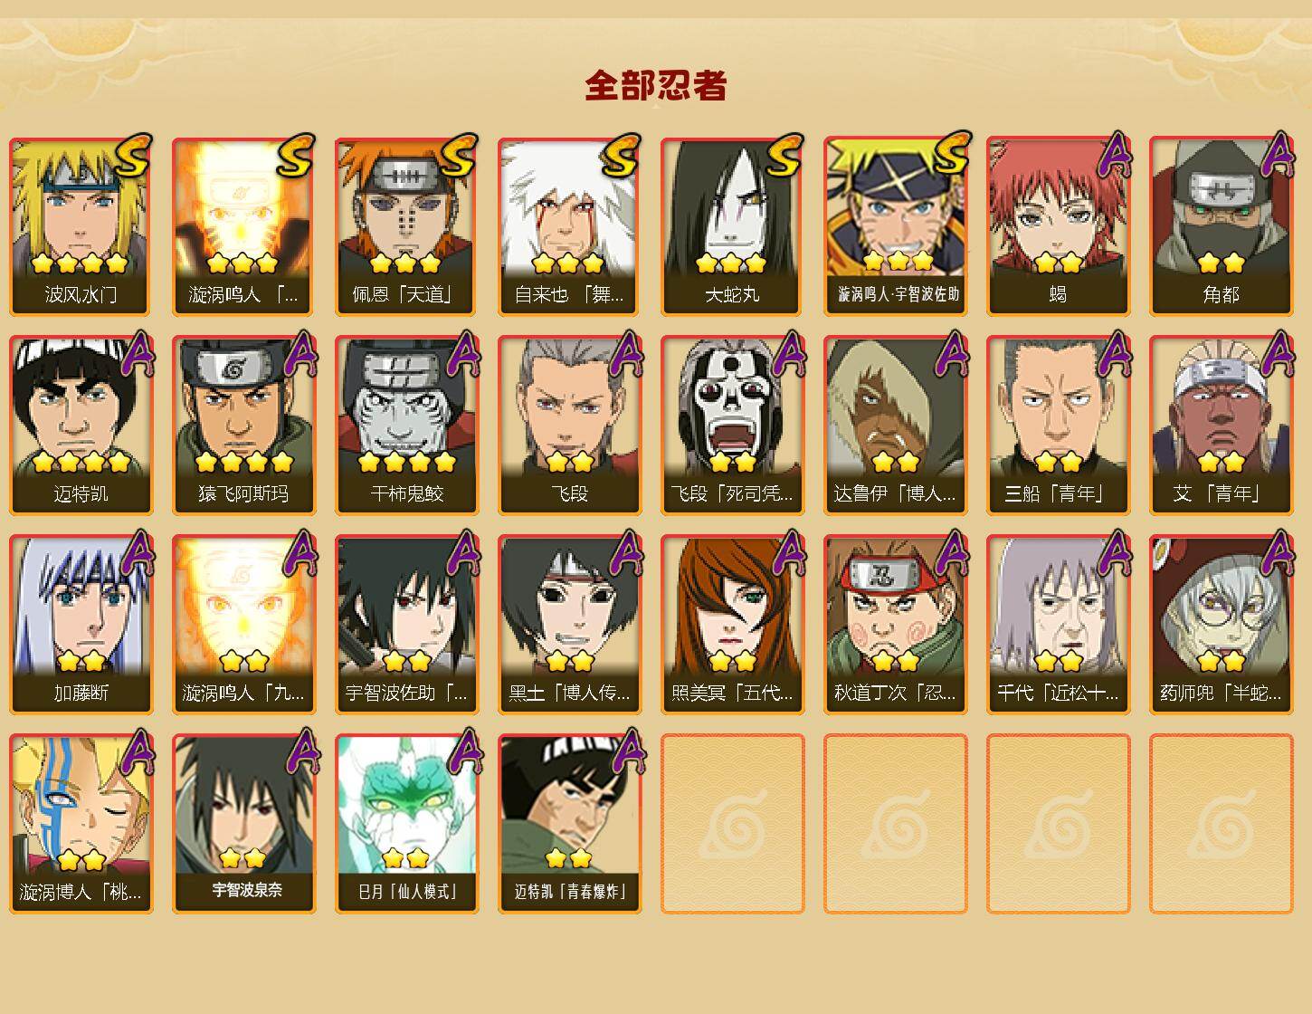
Task: Choose the 加藤断 ninja card
Action: (81, 625)
